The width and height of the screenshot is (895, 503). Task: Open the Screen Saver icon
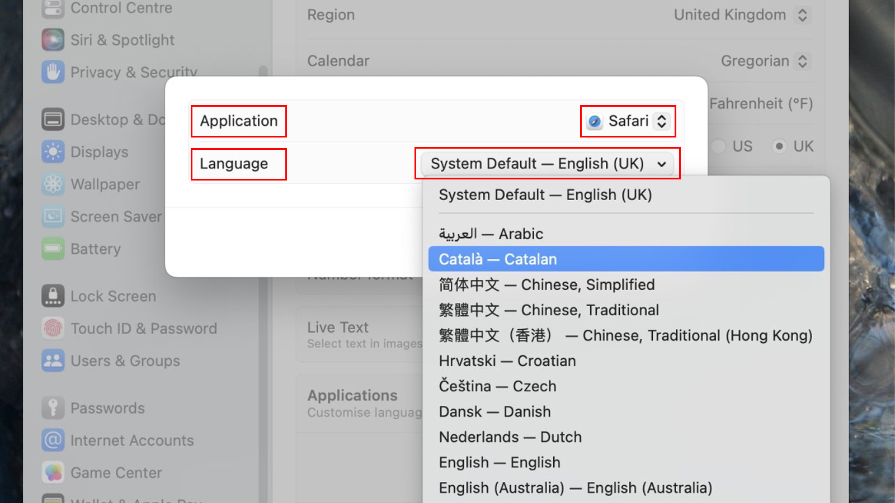tap(53, 216)
